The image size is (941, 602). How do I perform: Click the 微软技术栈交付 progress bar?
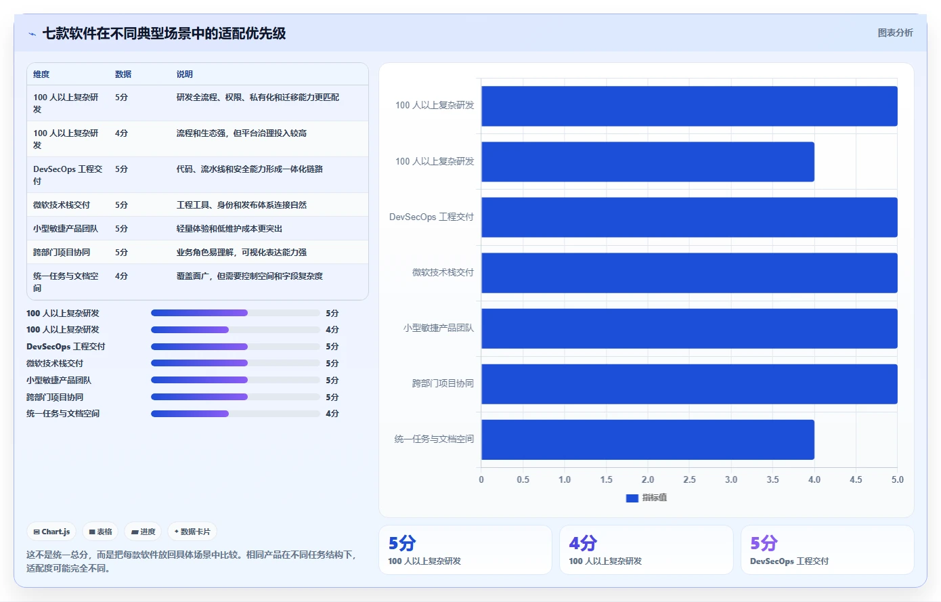click(x=235, y=364)
